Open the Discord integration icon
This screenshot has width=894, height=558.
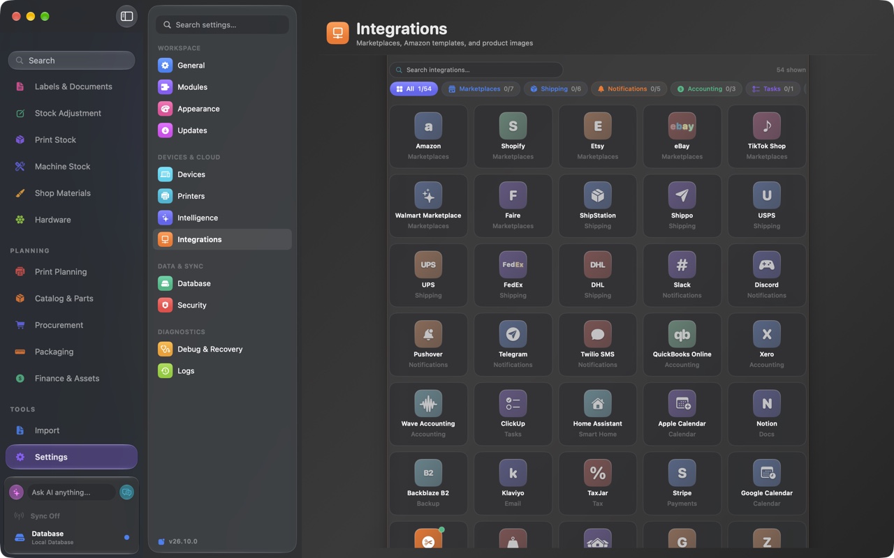coord(766,265)
